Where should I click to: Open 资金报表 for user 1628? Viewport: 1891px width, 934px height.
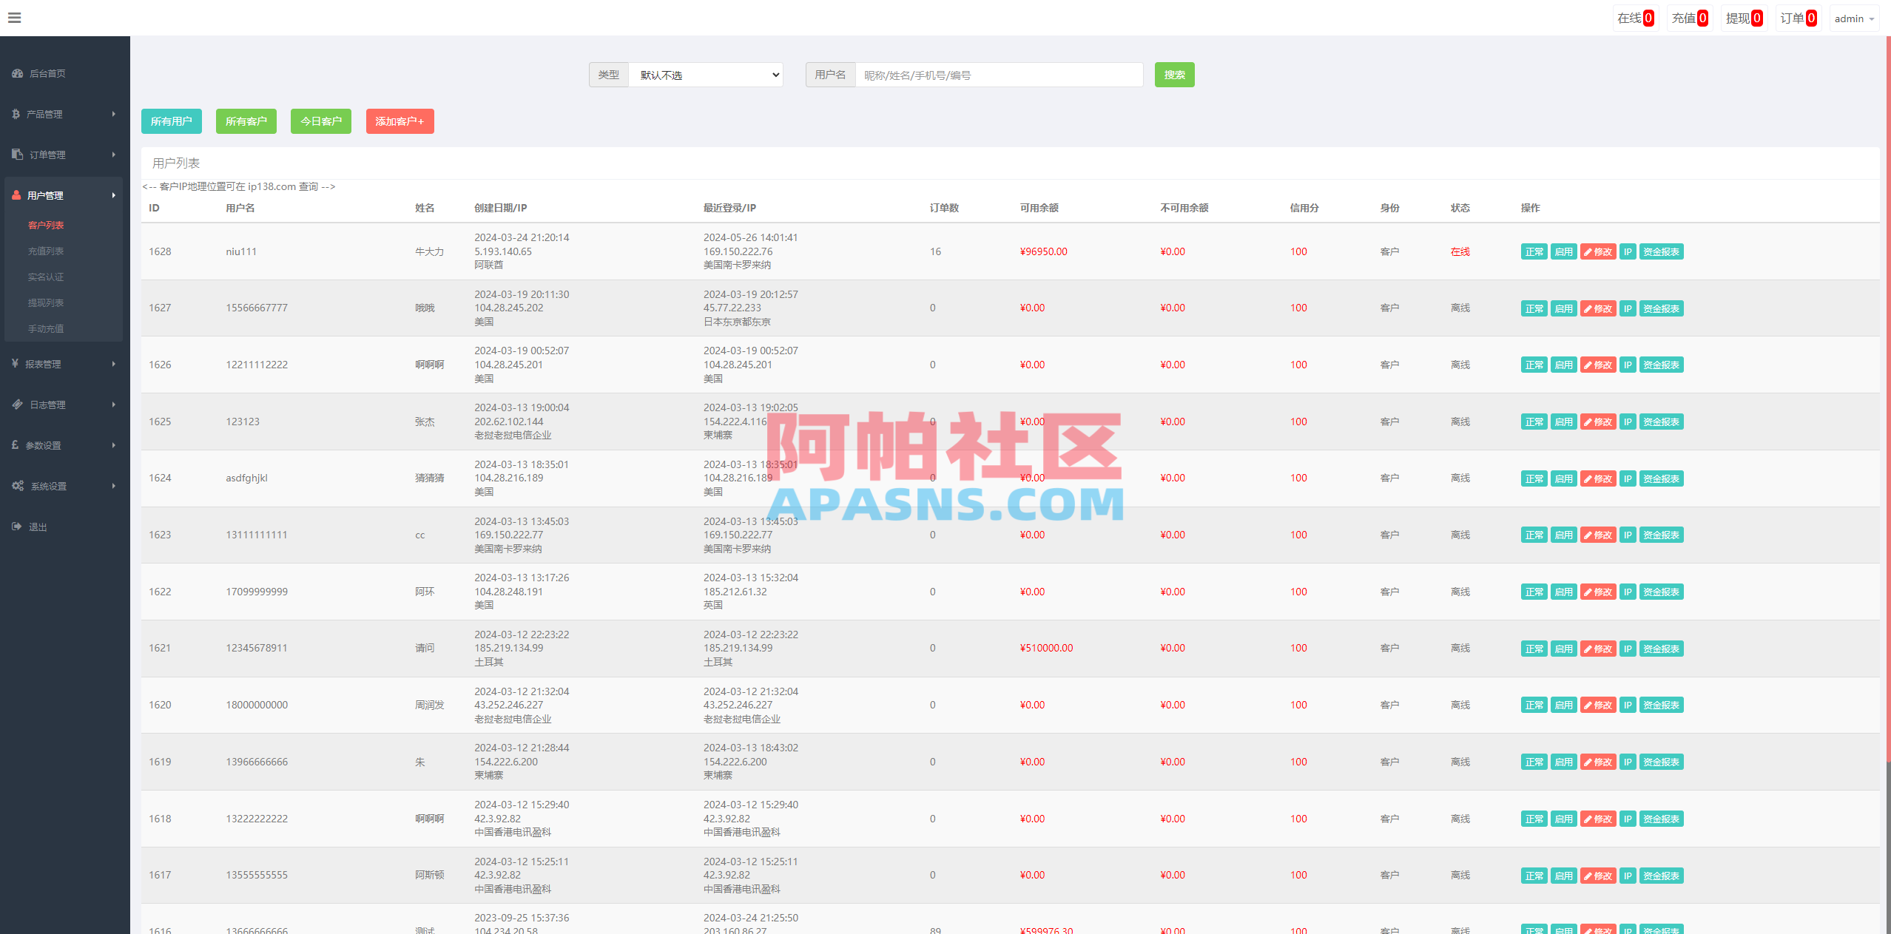[x=1661, y=251]
